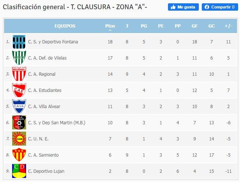Click the GC column header

(x=212, y=26)
